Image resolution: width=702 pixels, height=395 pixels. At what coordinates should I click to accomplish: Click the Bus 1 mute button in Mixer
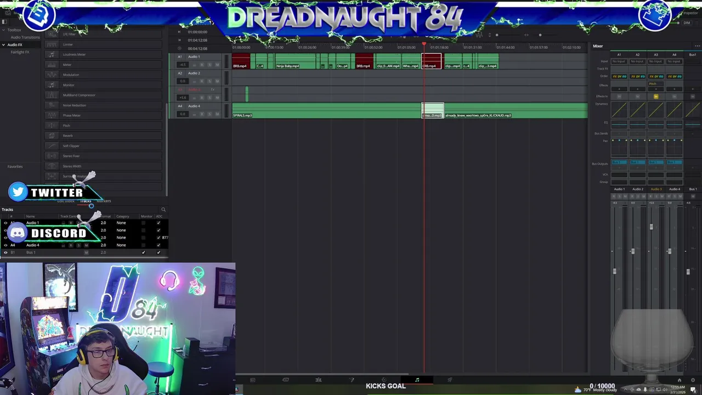693,196
